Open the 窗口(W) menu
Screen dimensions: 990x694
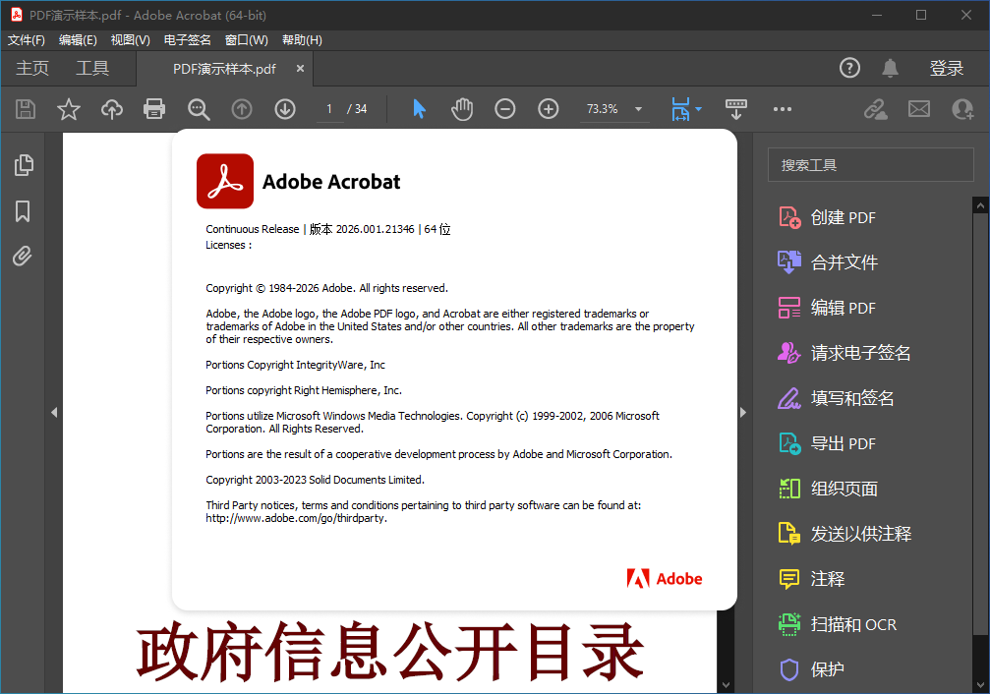(x=246, y=40)
